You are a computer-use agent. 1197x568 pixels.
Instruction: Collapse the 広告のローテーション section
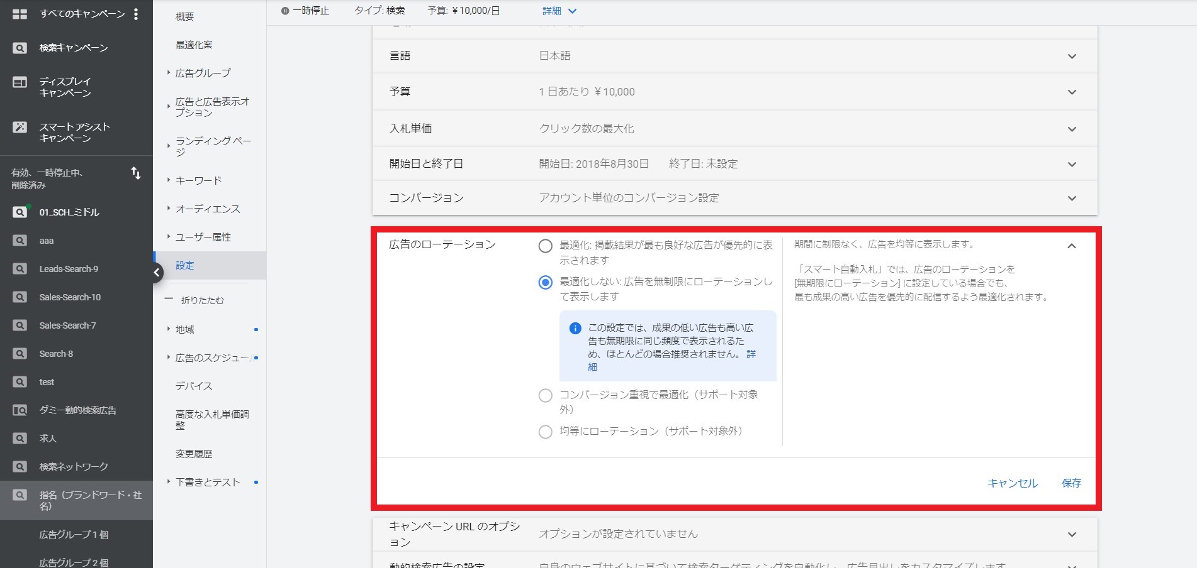click(1072, 246)
